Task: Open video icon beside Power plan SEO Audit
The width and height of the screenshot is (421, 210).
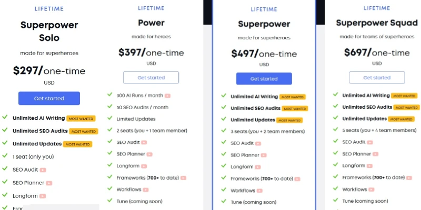Action: tap(144, 142)
